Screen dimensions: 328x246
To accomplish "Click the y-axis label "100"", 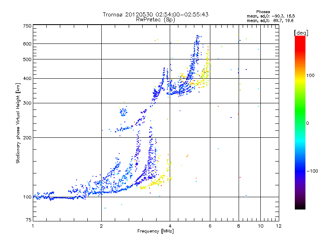I will pyautogui.click(x=27, y=197).
